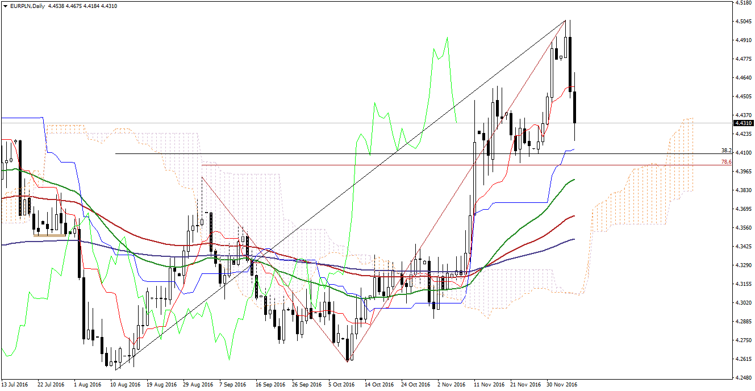Click the EURPLN,Daily chart title
755x391 pixels.
[x=26, y=6]
